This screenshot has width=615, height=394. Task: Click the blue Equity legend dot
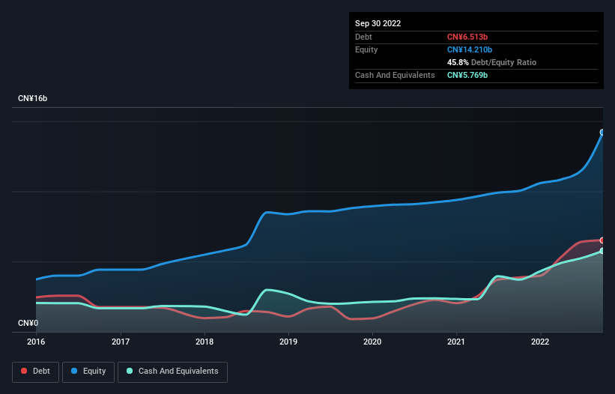point(74,371)
